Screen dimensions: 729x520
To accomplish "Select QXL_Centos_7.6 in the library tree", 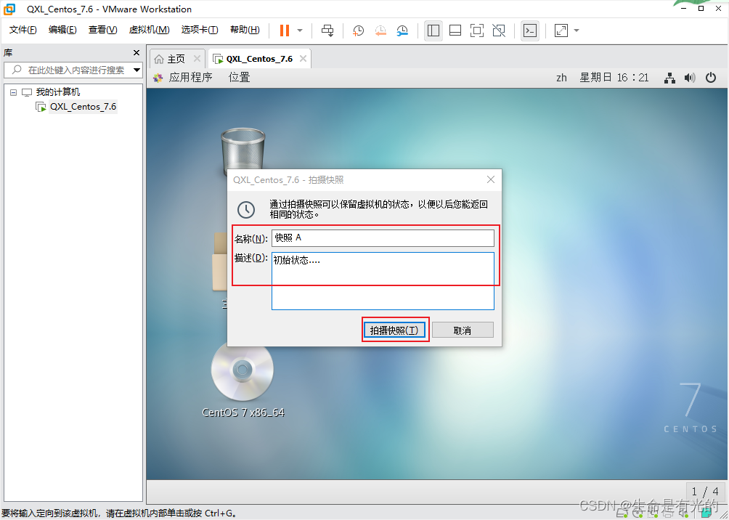I will pos(83,107).
